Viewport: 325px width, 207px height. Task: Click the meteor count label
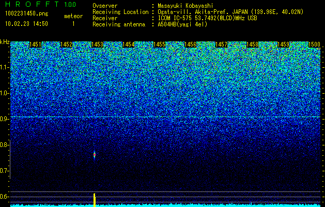click(73, 16)
